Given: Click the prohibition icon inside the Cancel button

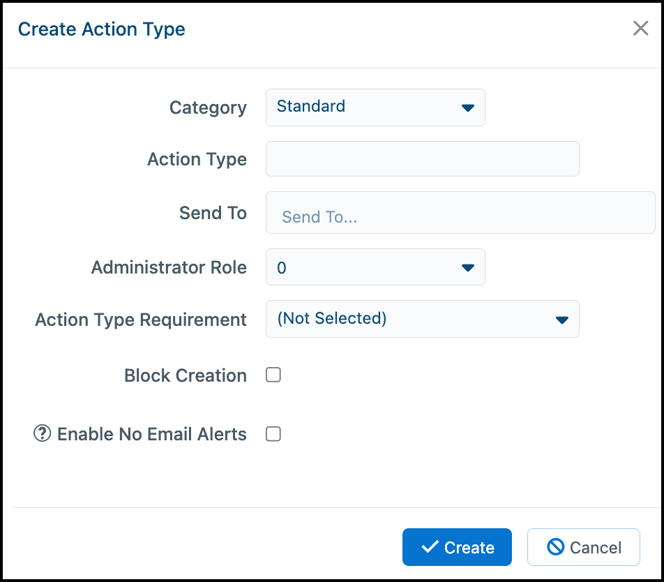Looking at the screenshot, I should (555, 547).
